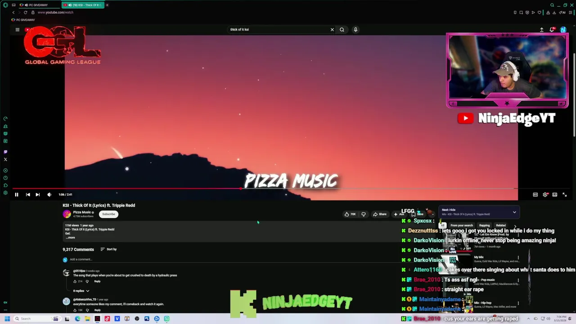Share the video

(x=380, y=214)
